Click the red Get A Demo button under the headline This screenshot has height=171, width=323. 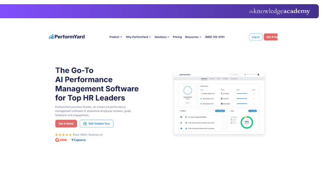66,123
